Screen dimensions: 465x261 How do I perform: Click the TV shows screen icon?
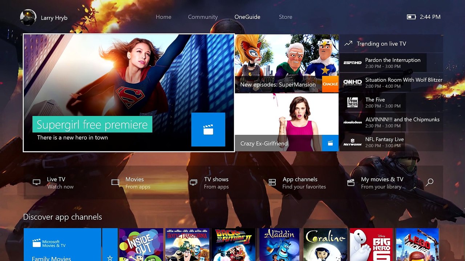tap(193, 182)
